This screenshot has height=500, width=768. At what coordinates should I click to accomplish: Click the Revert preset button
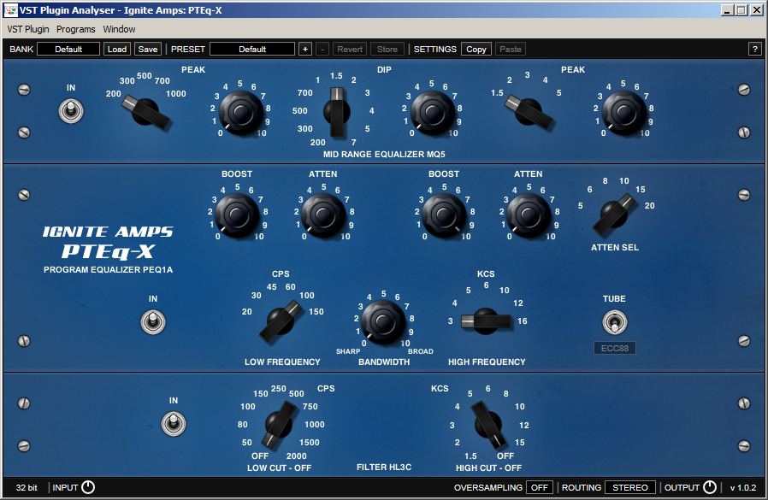point(350,49)
